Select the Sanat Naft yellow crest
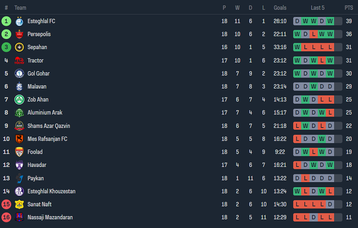Viewport: 358px width, 228px height. 19,204
